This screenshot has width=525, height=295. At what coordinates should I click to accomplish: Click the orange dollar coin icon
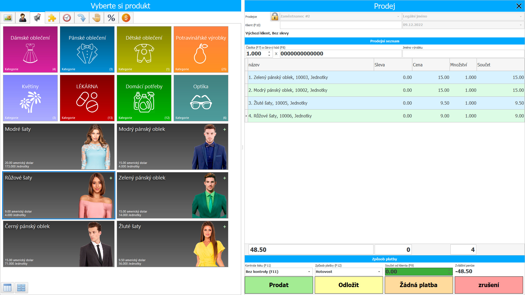pyautogui.click(x=126, y=18)
